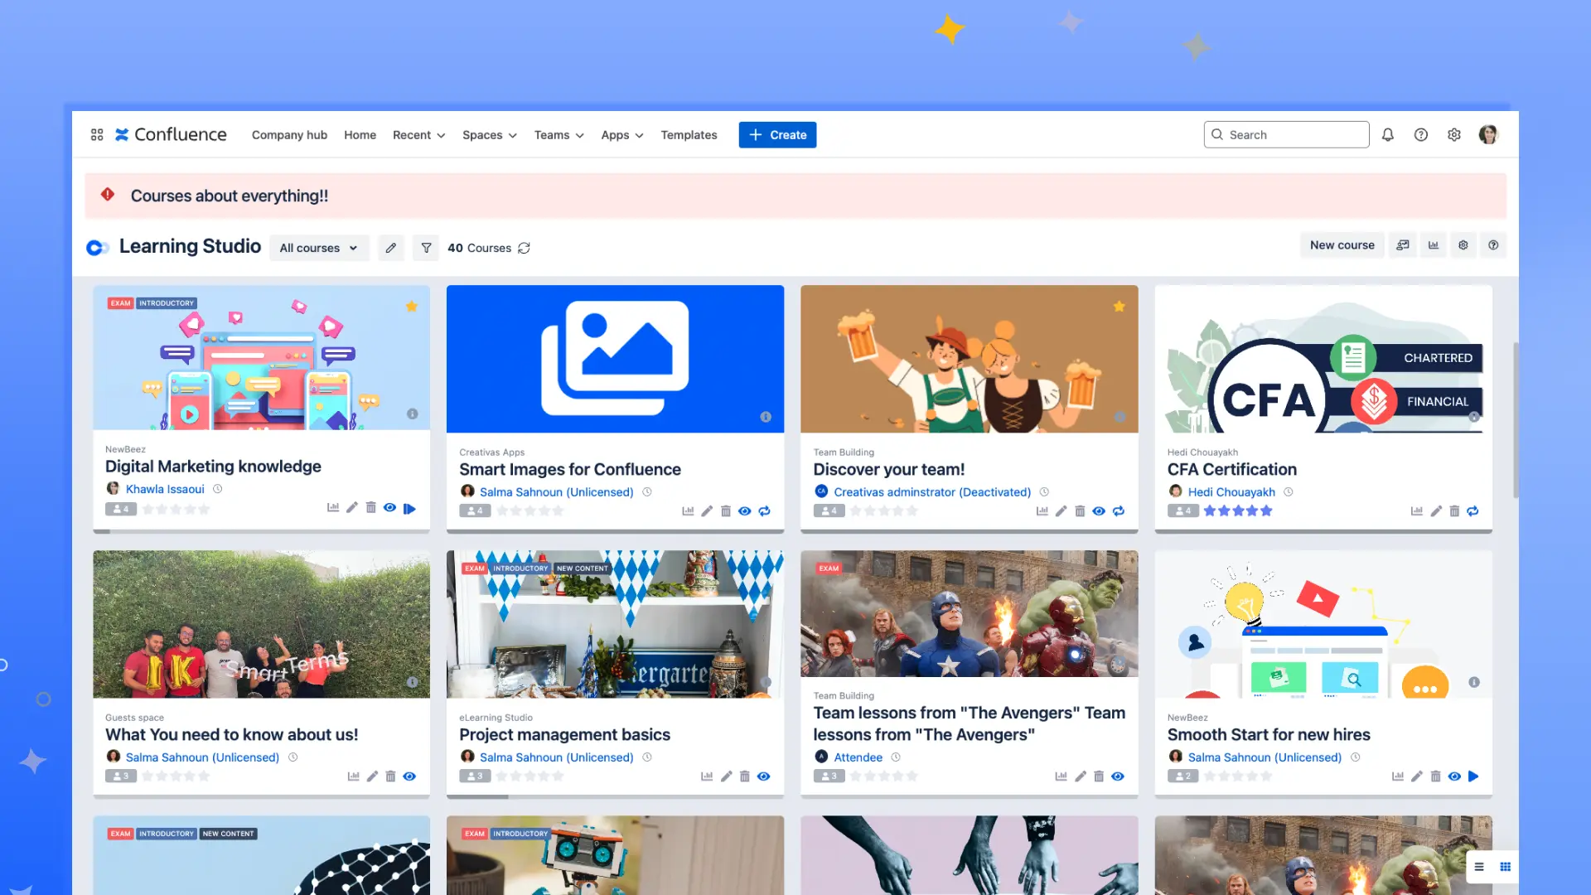Edit the Smart Images for Confluence course
The image size is (1591, 895).
[x=707, y=511]
